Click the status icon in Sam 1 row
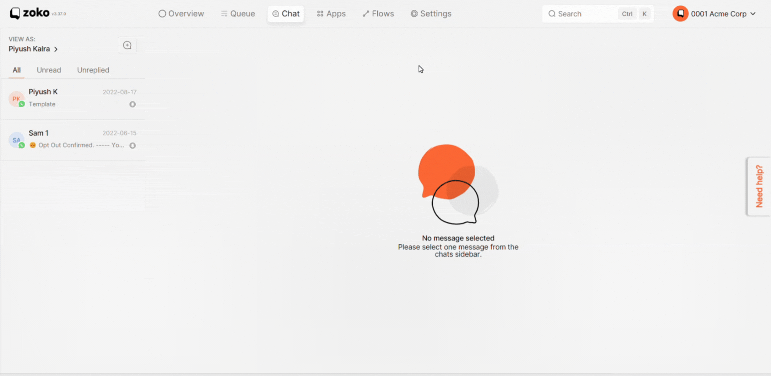Image resolution: width=771 pixels, height=376 pixels. tap(133, 146)
